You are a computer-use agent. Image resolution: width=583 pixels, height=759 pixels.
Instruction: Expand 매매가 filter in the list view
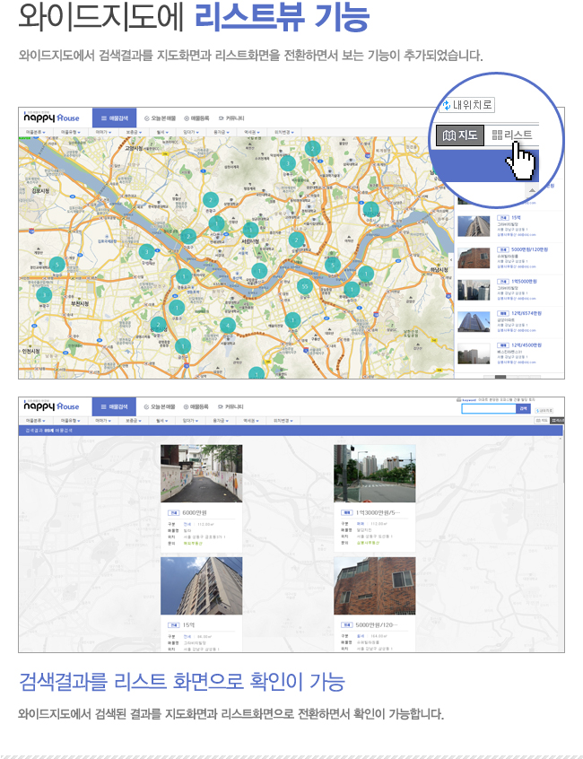pos(103,421)
